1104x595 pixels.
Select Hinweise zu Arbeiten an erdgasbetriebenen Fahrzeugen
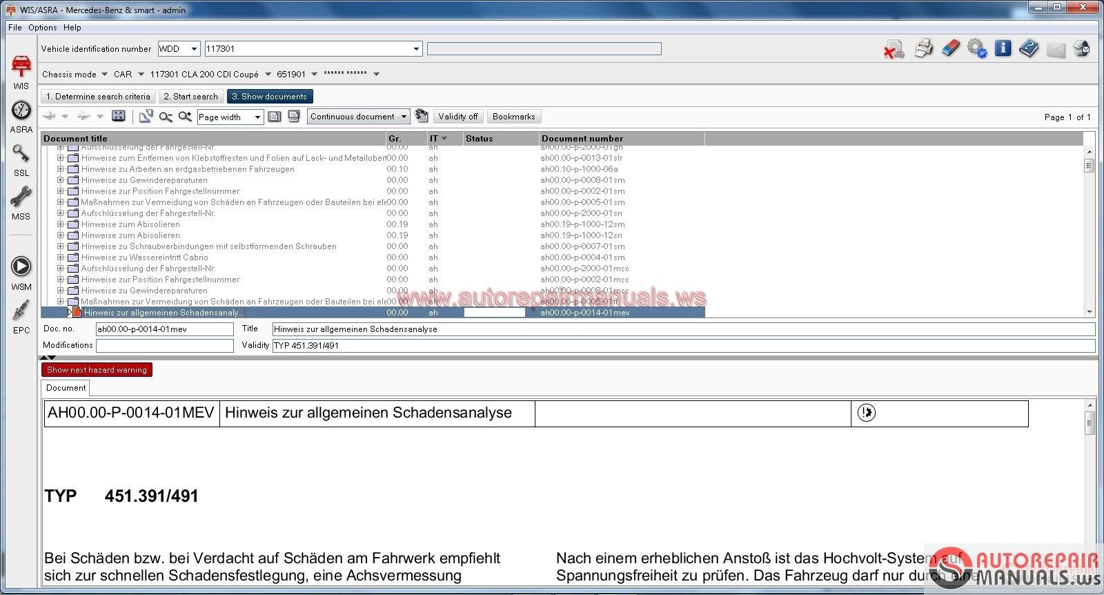(x=373, y=169)
